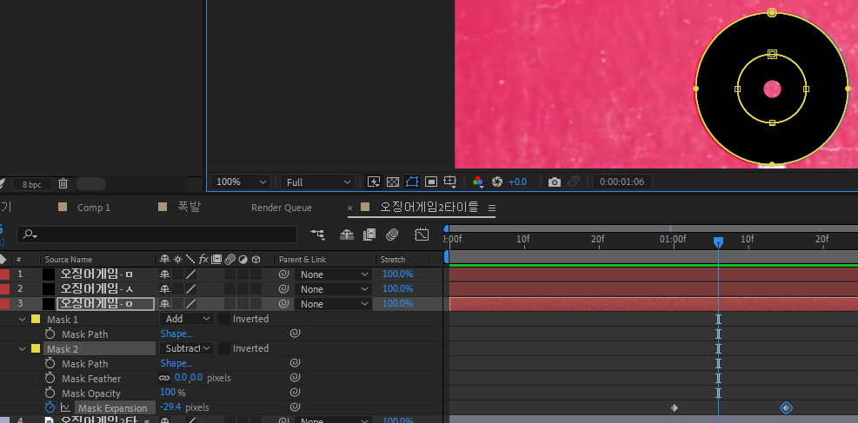
Task: Take a snapshot with camera icon
Action: (555, 182)
